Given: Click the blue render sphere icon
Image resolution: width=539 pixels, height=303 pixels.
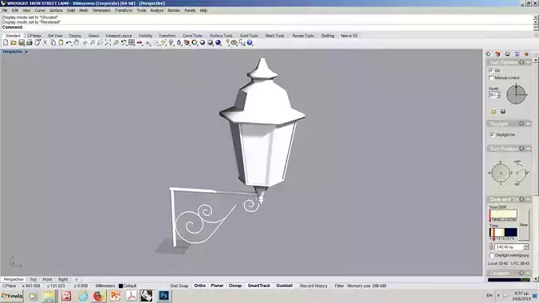Looking at the screenshot, I should pos(218,42).
